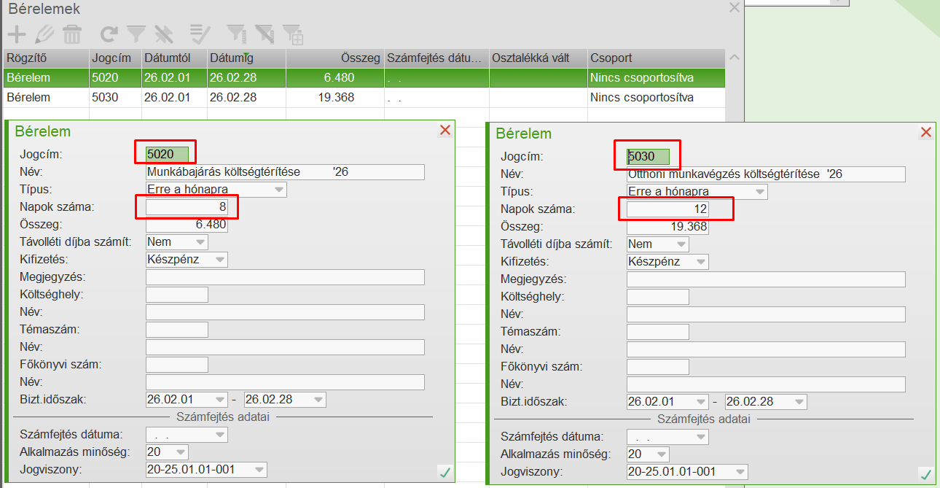This screenshot has width=940, height=488.
Task: Click Napok száma field with value 8
Action: click(x=187, y=207)
